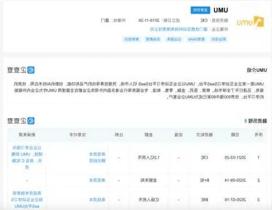This screenshot has height=210, width=272.
Task: Click the 日期 column header
Action: coord(235,135)
